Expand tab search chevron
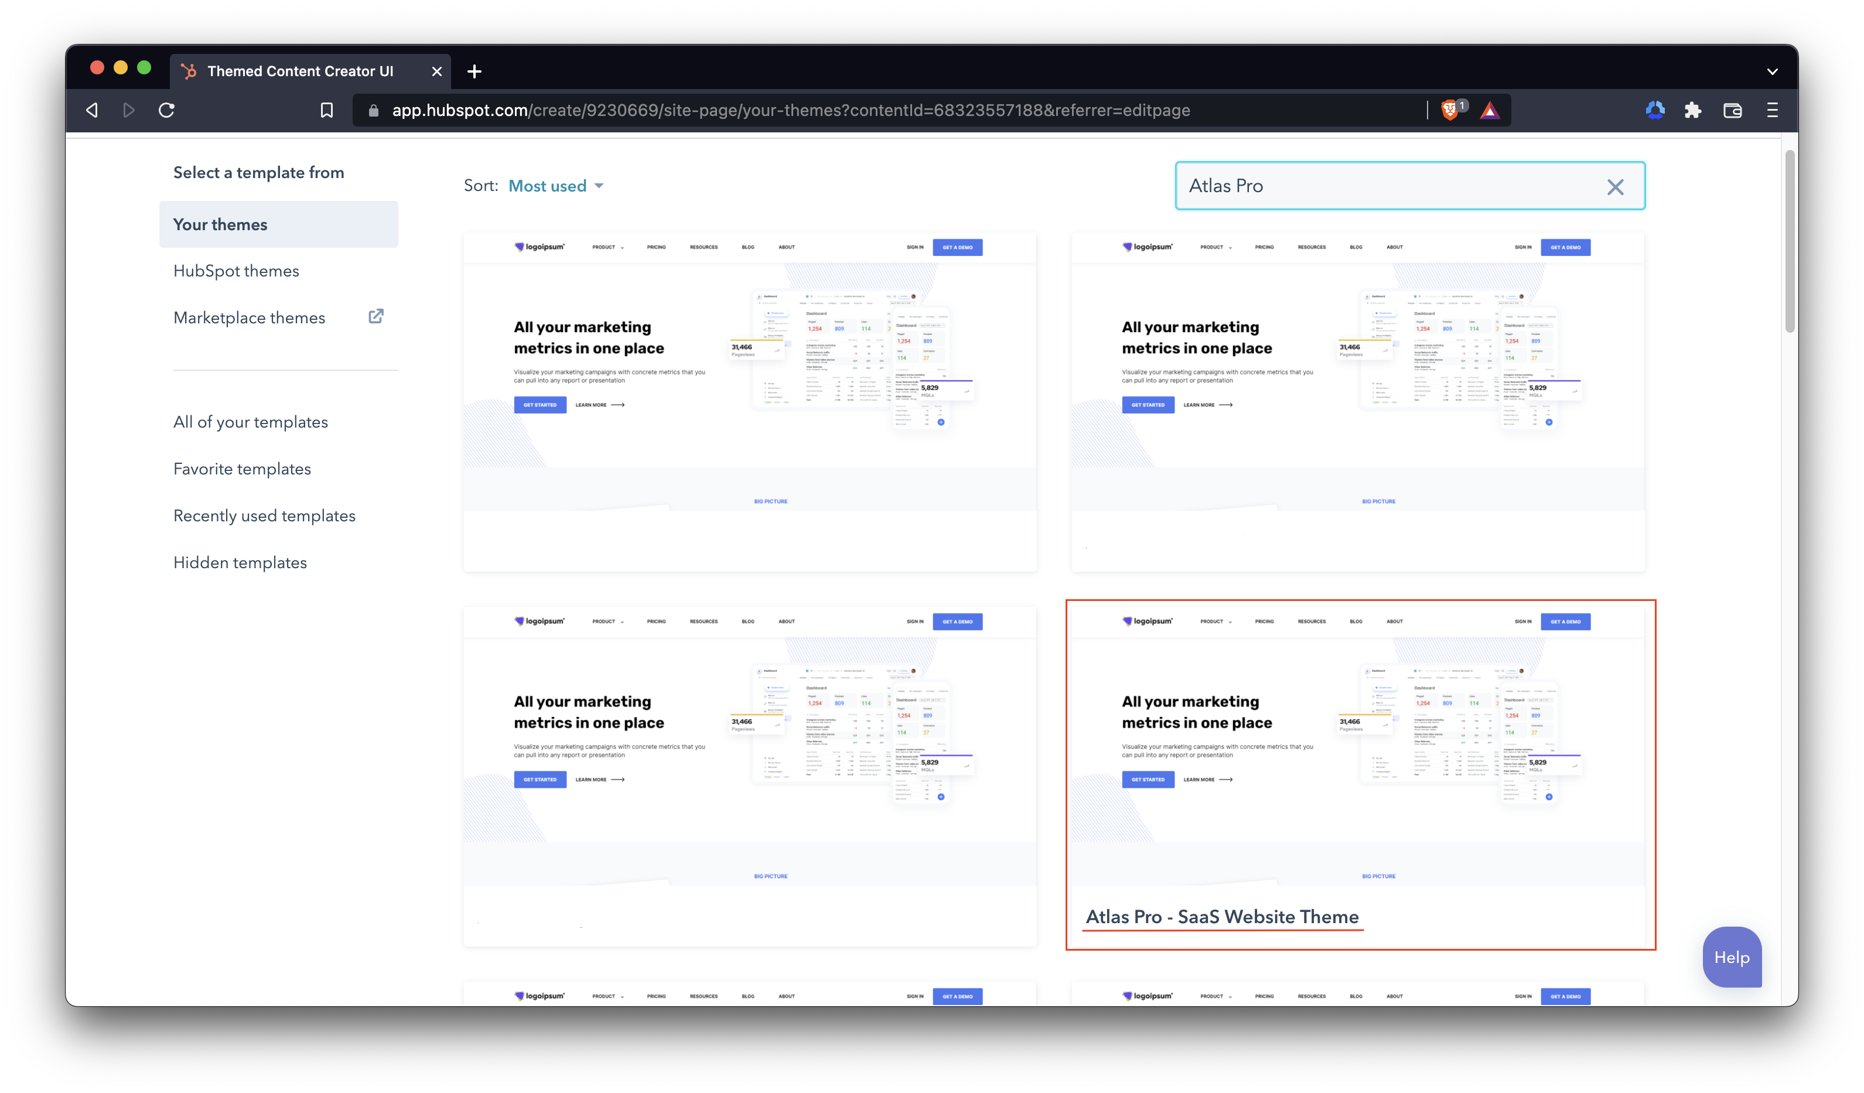 [1772, 71]
